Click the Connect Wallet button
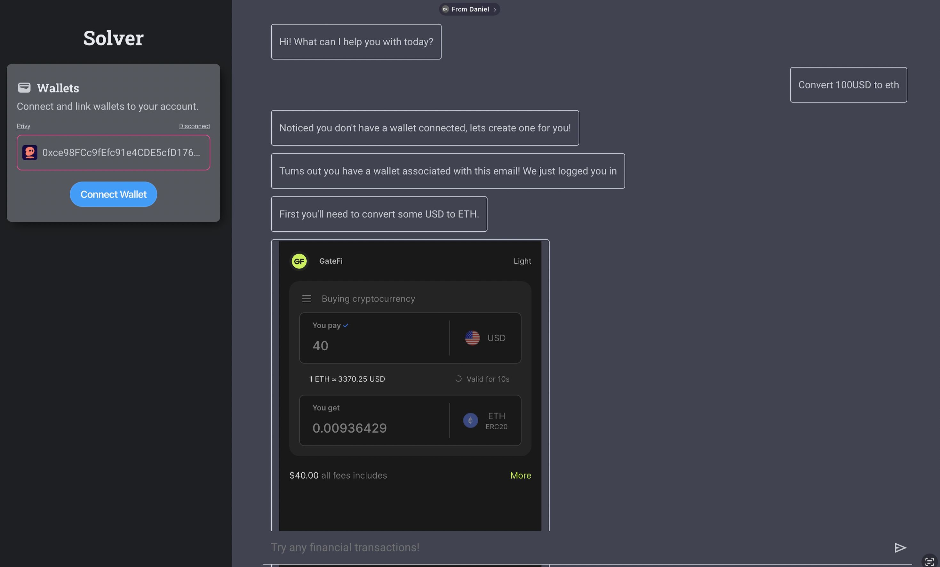The height and width of the screenshot is (567, 940). click(113, 195)
